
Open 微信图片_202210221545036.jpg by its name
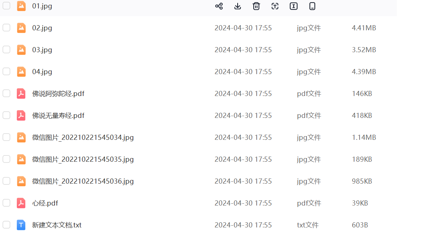(83, 181)
